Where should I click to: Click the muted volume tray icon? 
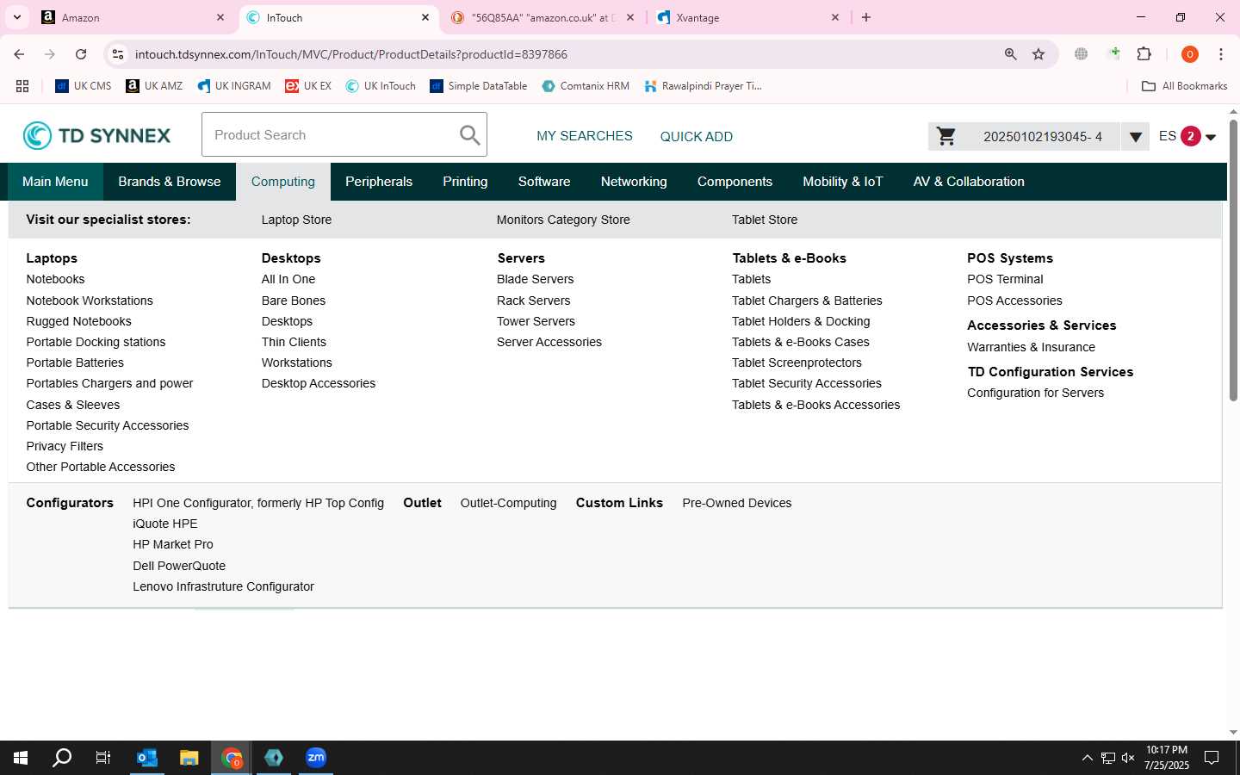(x=1128, y=758)
